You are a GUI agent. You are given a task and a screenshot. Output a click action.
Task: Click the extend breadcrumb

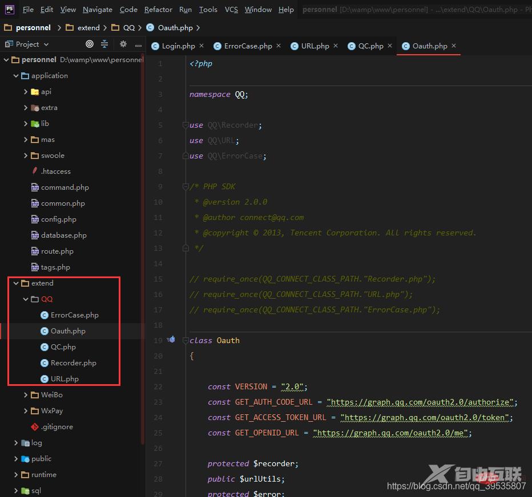[88, 27]
